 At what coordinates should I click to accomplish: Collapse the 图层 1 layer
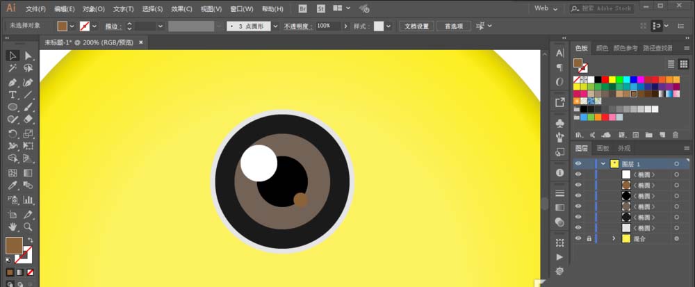(x=603, y=164)
